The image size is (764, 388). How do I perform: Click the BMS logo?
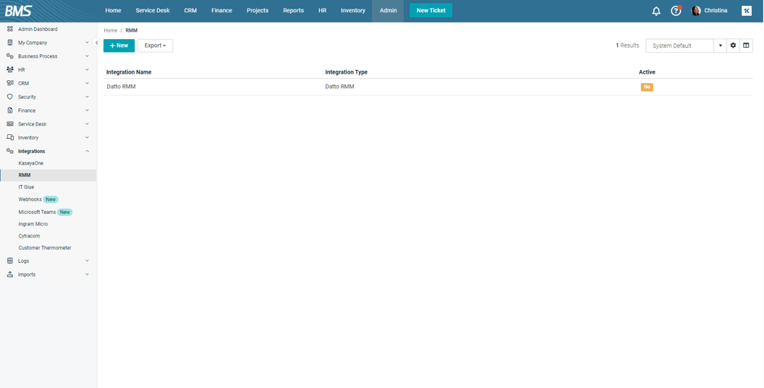click(19, 11)
